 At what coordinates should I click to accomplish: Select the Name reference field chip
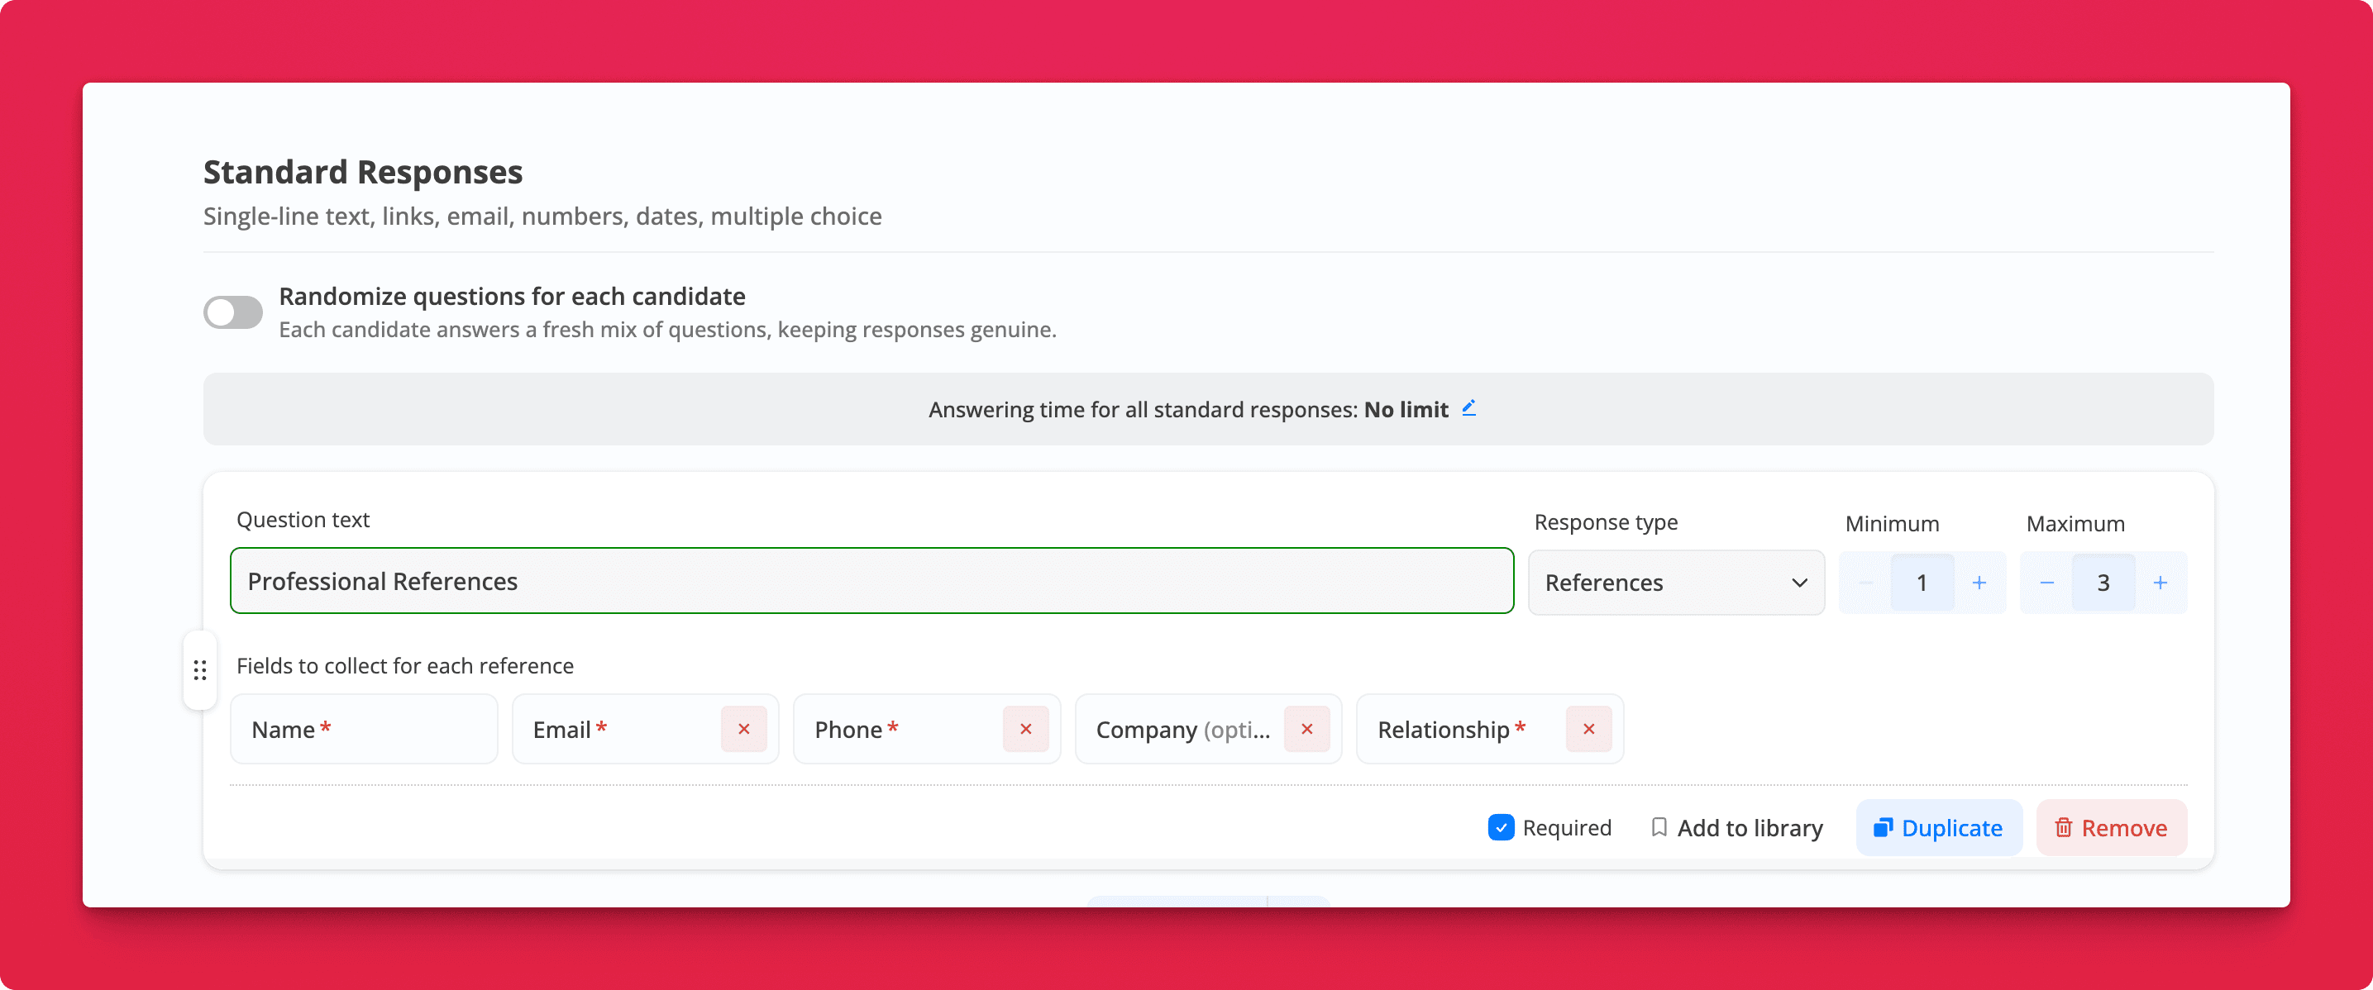click(x=364, y=729)
